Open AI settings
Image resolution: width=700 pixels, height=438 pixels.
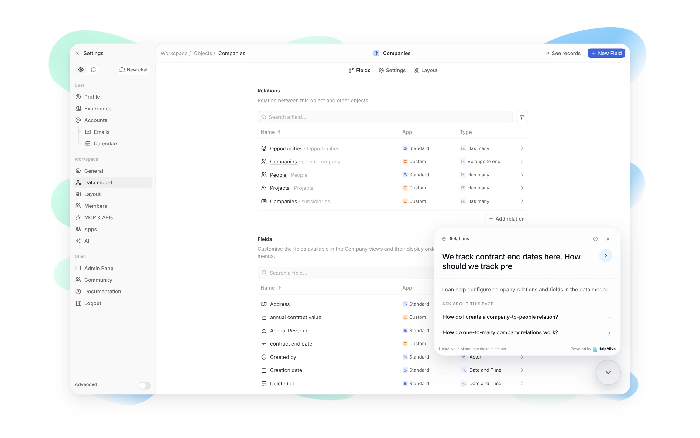113,241
